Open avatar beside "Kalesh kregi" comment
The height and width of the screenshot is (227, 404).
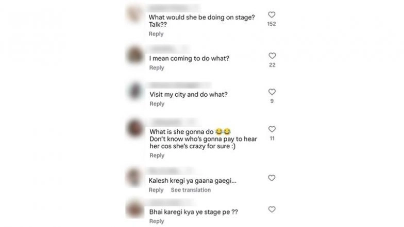(x=134, y=177)
